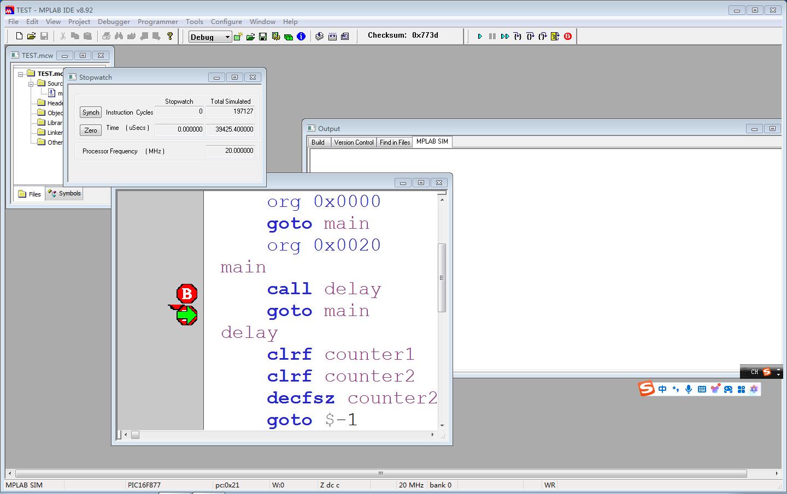Screen dimensions: 787x494
Task: Select the MPLAB SIM output tab
Action: (432, 141)
